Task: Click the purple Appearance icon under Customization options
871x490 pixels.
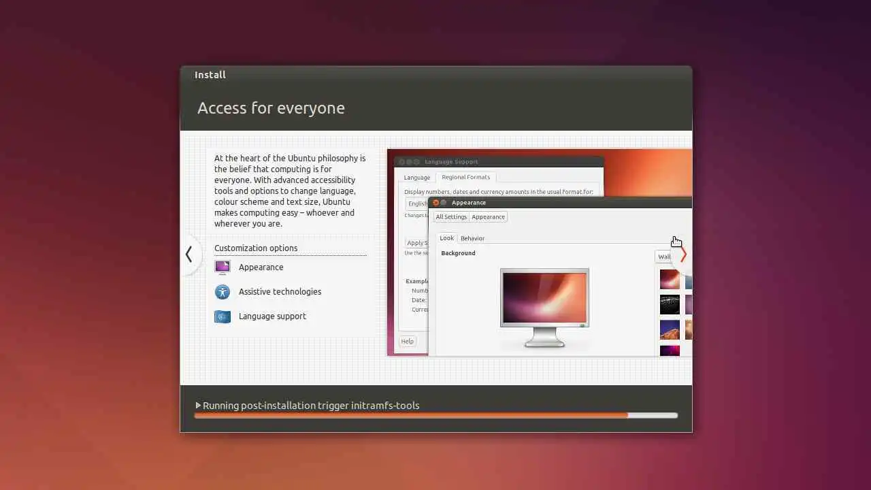Action: pos(222,267)
